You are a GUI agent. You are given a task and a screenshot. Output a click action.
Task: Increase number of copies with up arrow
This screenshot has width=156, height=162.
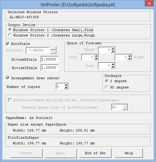66,85
